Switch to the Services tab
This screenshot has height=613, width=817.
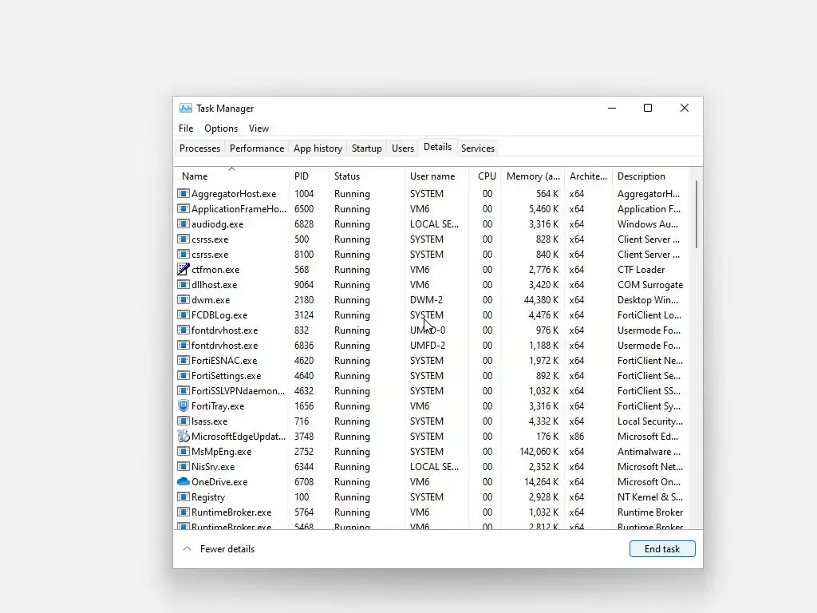coord(478,148)
